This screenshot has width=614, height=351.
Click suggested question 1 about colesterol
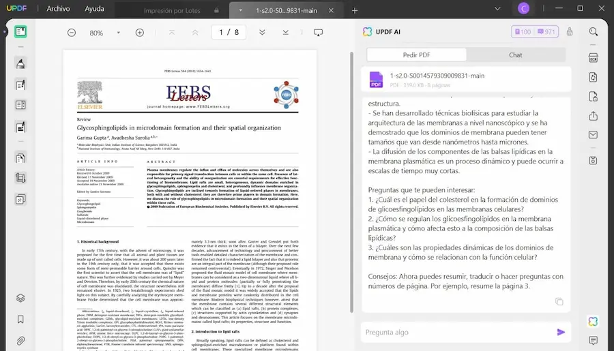pyautogui.click(x=463, y=204)
